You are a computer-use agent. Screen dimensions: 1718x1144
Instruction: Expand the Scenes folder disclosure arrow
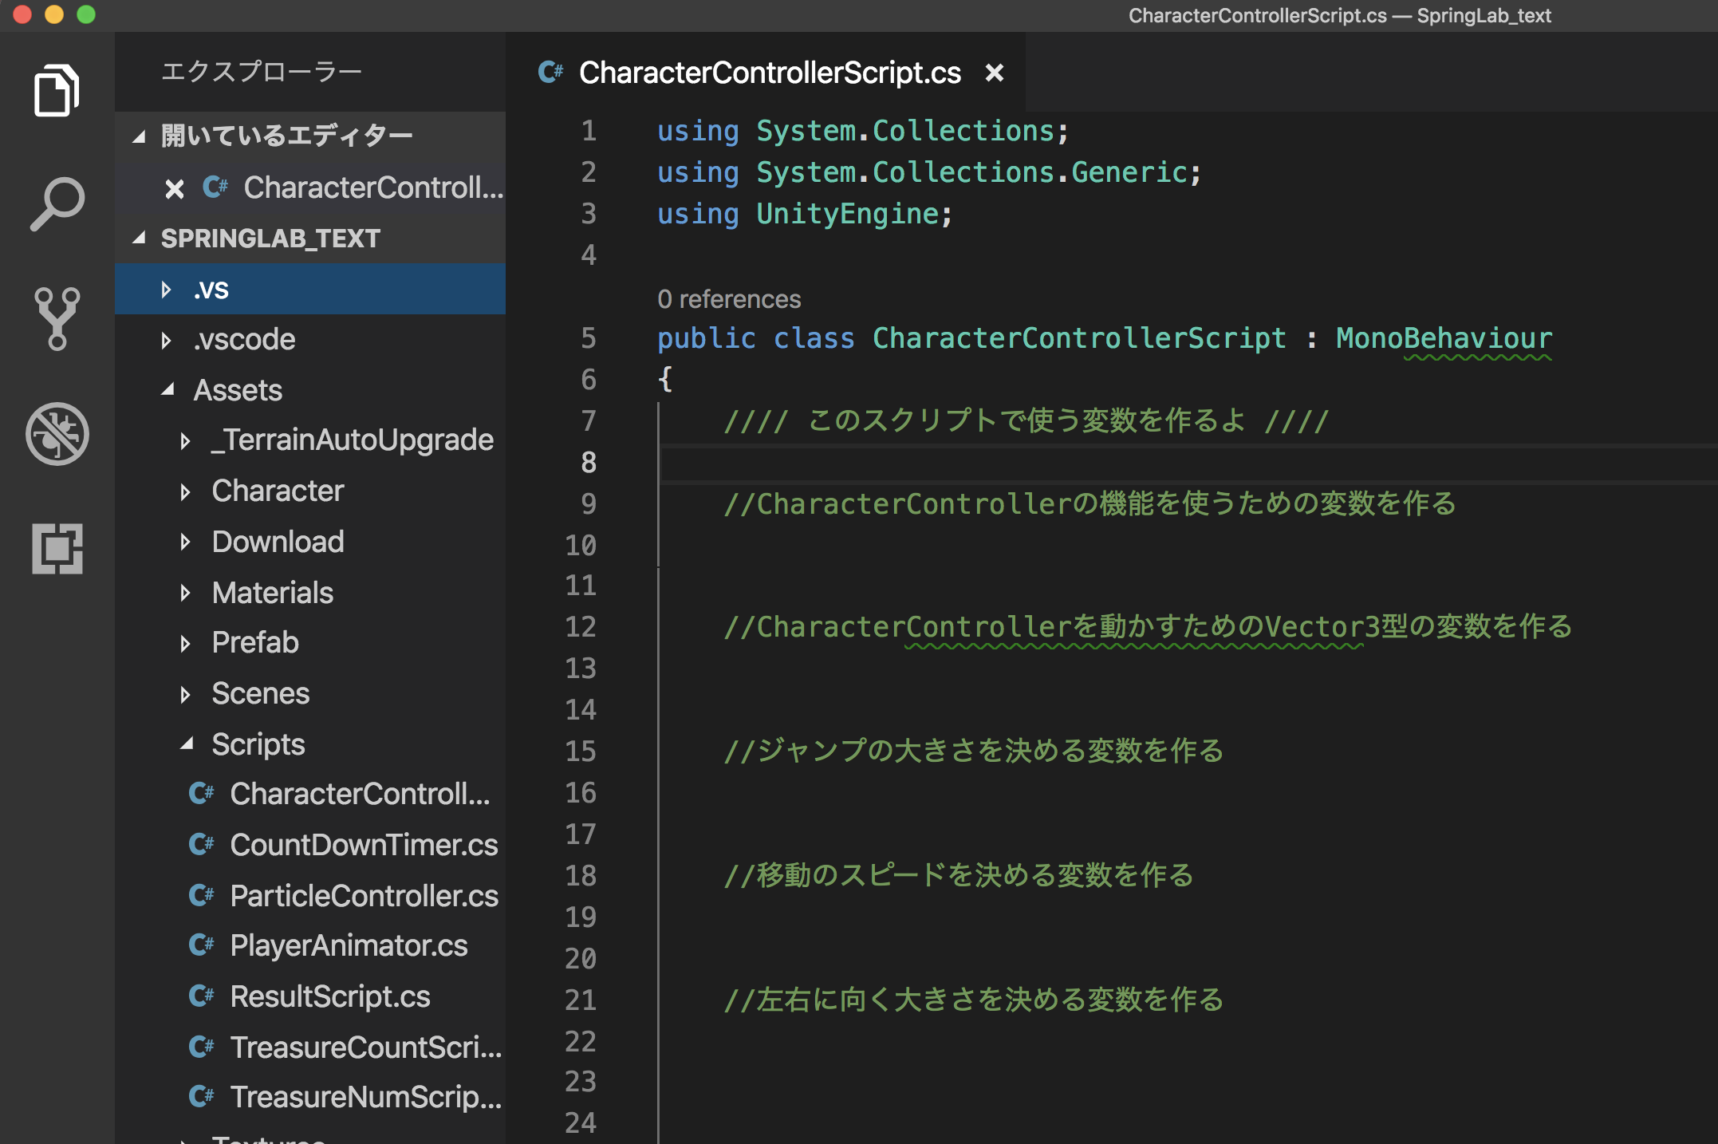(x=185, y=694)
